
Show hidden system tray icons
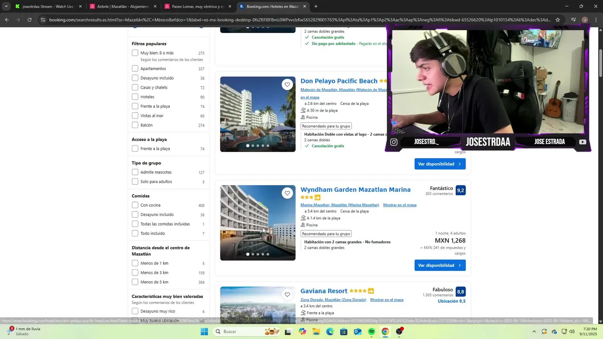(x=534, y=331)
